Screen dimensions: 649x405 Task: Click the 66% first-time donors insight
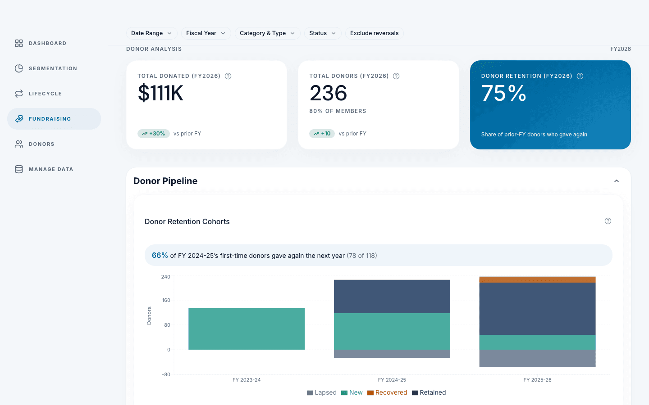point(379,255)
